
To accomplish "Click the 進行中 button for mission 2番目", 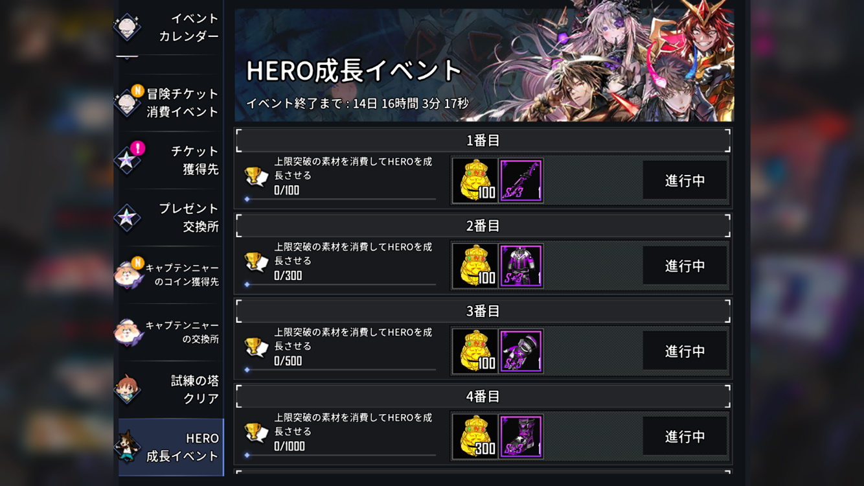I will pyautogui.click(x=685, y=266).
